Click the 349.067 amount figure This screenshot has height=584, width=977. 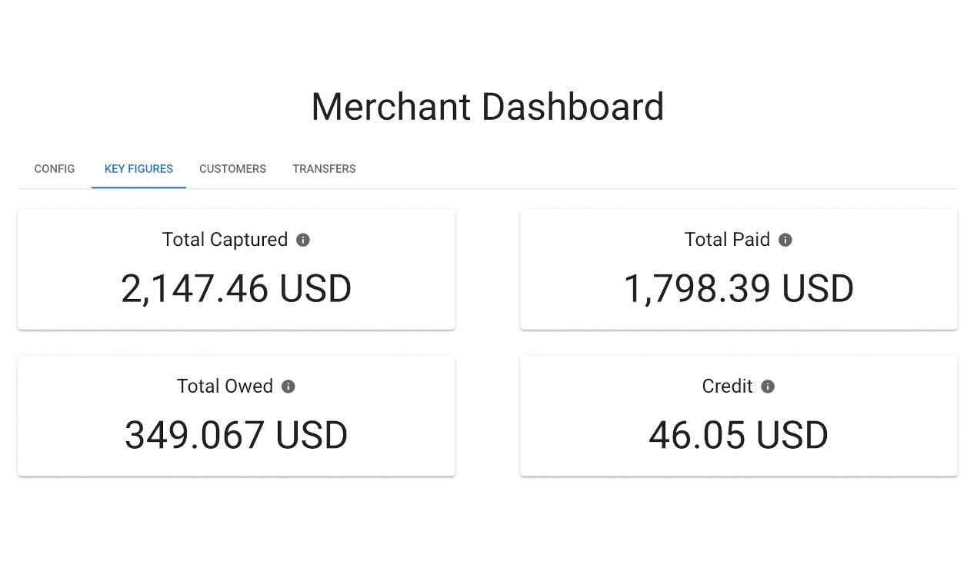point(195,436)
